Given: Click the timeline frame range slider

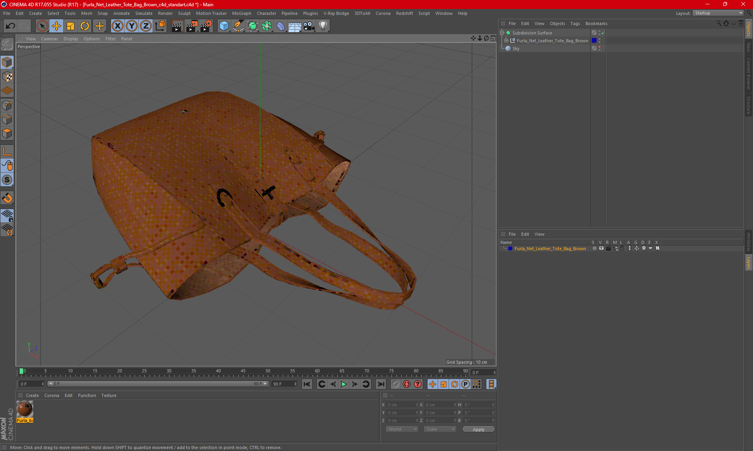Looking at the screenshot, I should [158, 384].
